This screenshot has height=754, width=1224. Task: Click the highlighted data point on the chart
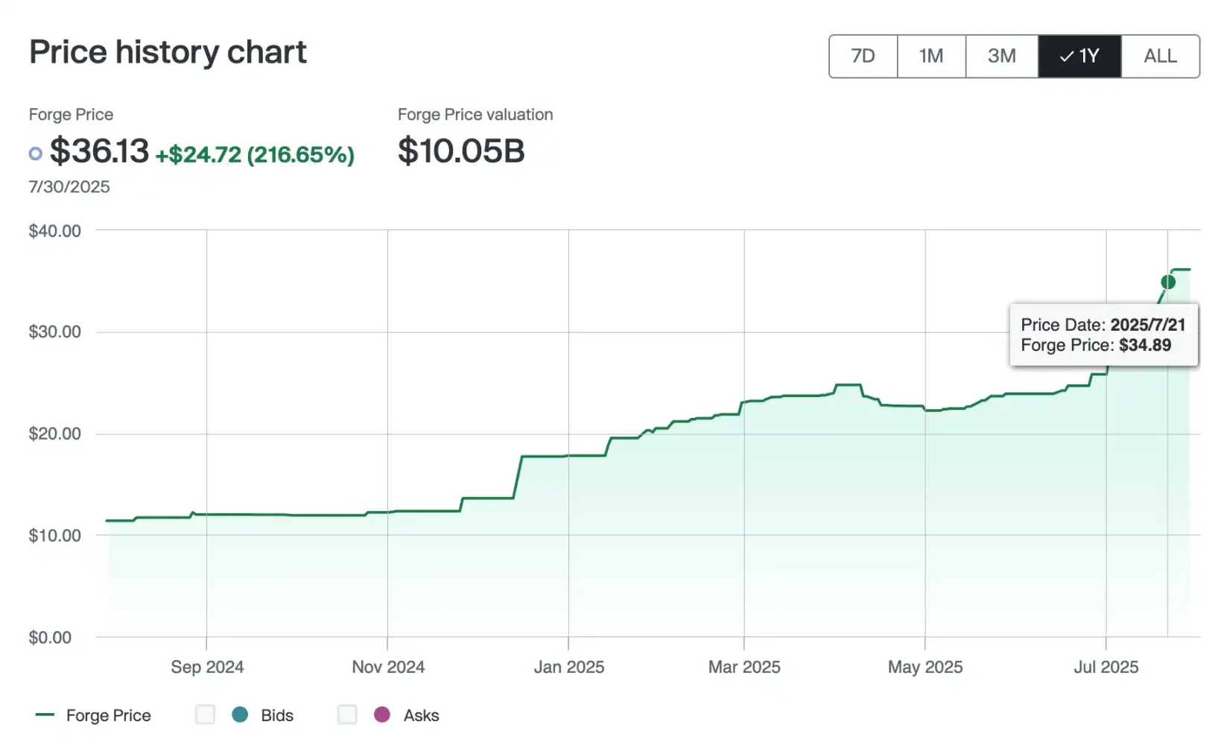tap(1167, 282)
